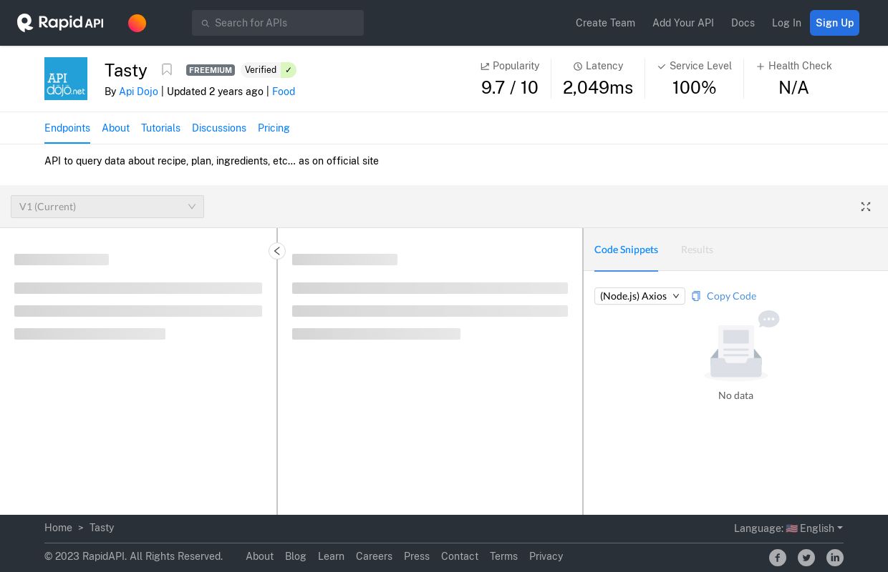
Task: Open the footer Privacy link
Action: 546,556
